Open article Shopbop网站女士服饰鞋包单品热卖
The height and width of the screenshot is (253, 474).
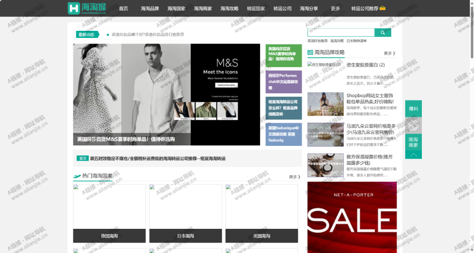(370, 99)
